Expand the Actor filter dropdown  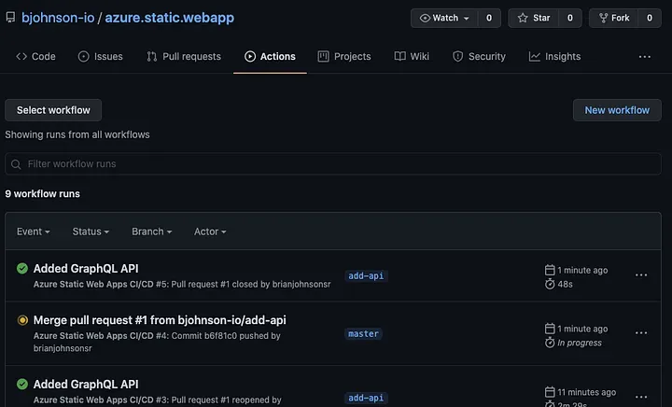210,232
